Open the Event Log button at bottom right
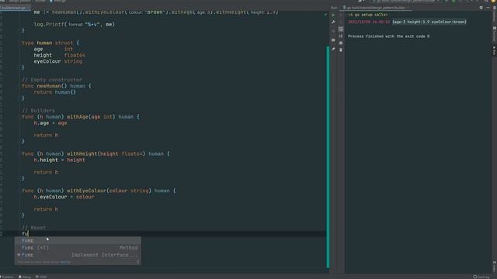Image resolution: width=497 pixels, height=279 pixels. [481, 277]
